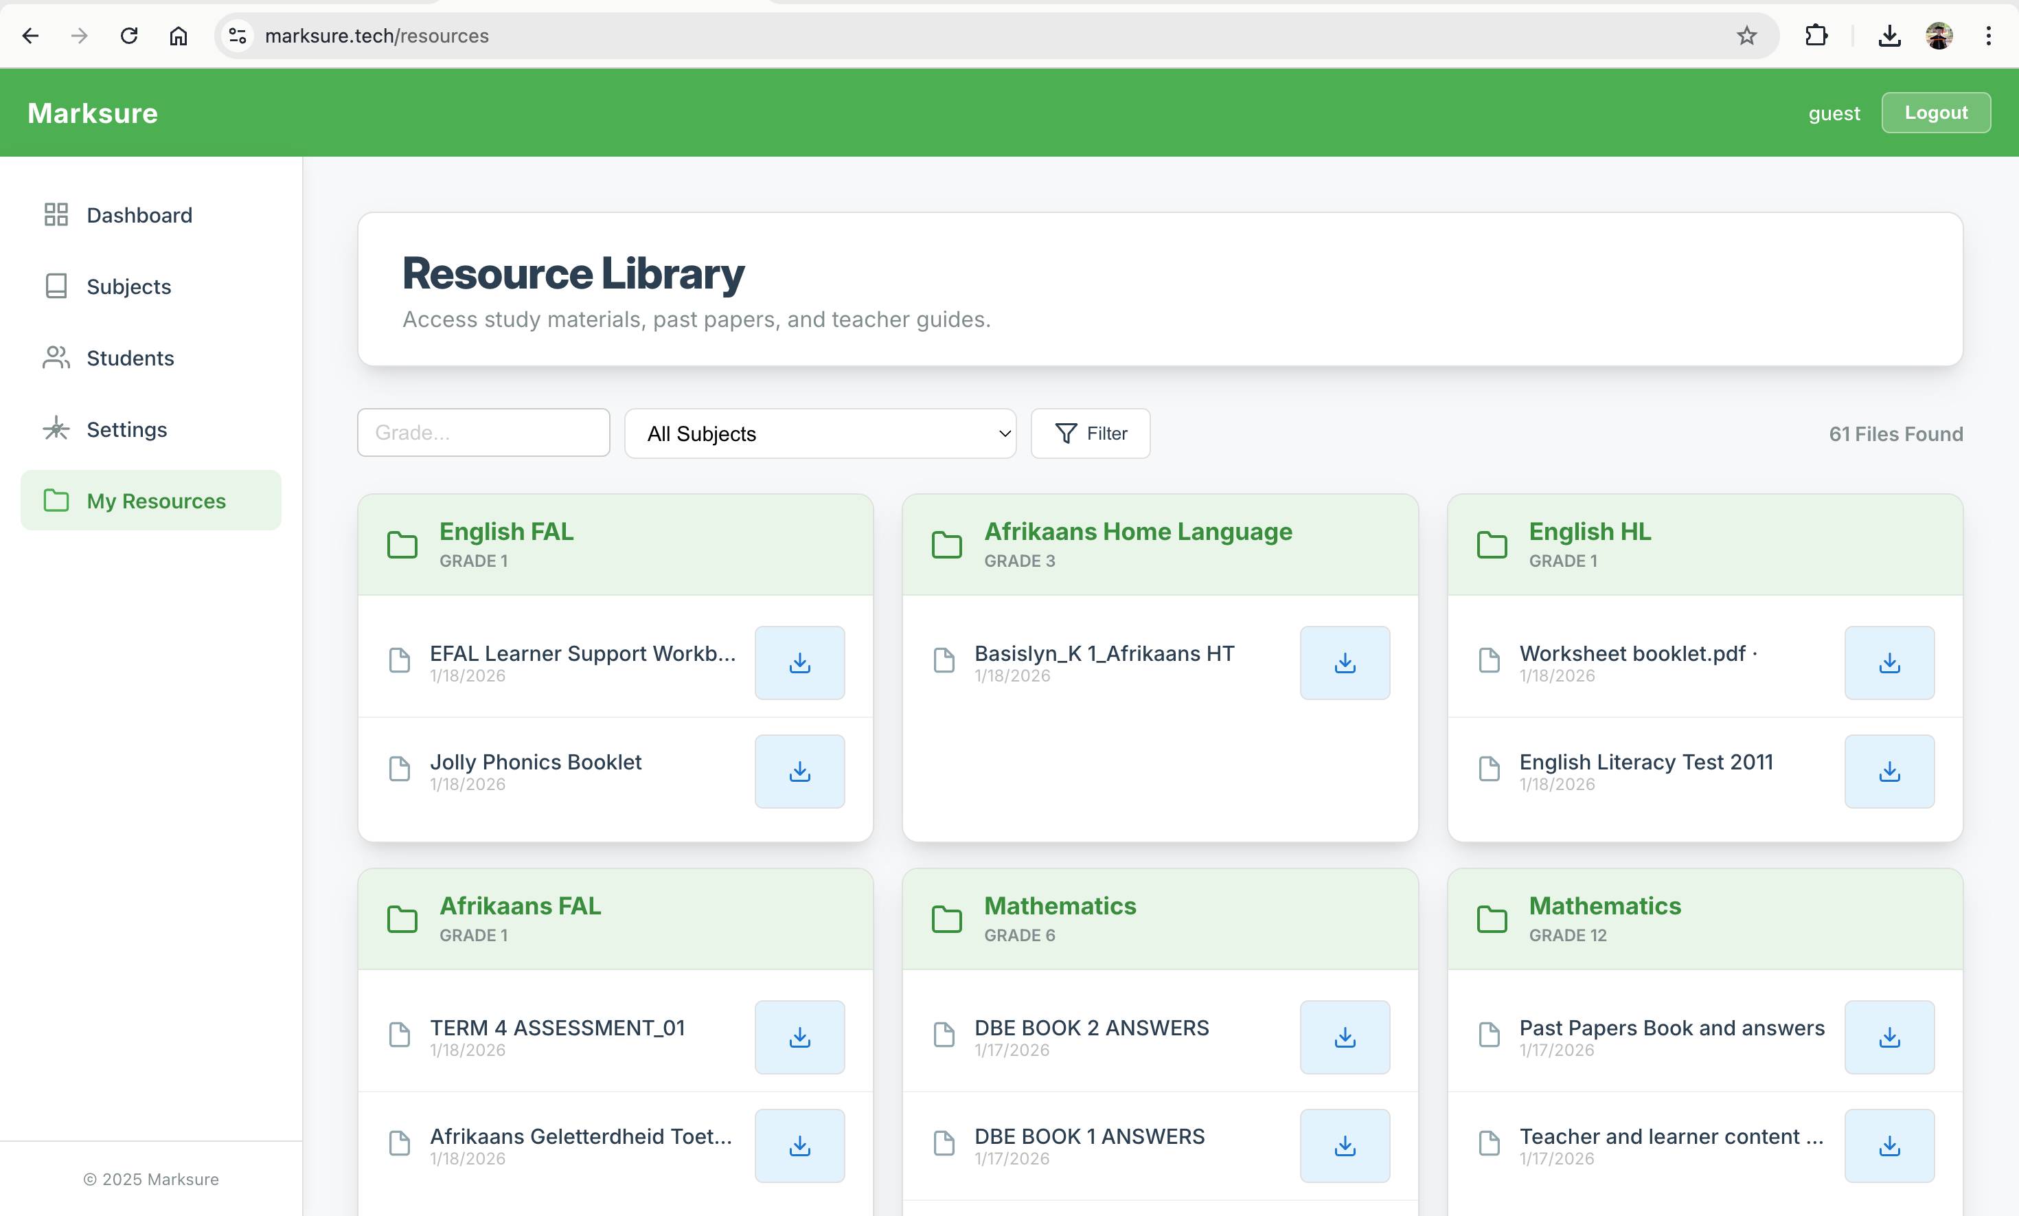The height and width of the screenshot is (1216, 2019).
Task: Open the All Subjects dropdown
Action: click(x=820, y=434)
